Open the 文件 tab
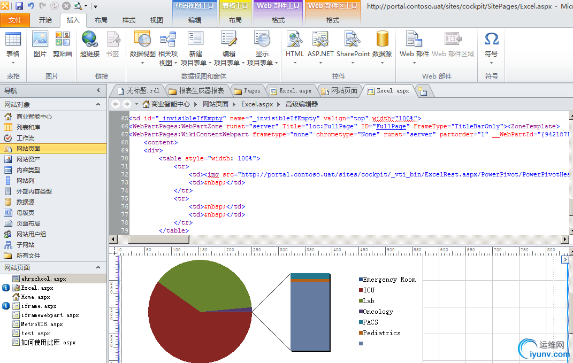 pyautogui.click(x=15, y=20)
